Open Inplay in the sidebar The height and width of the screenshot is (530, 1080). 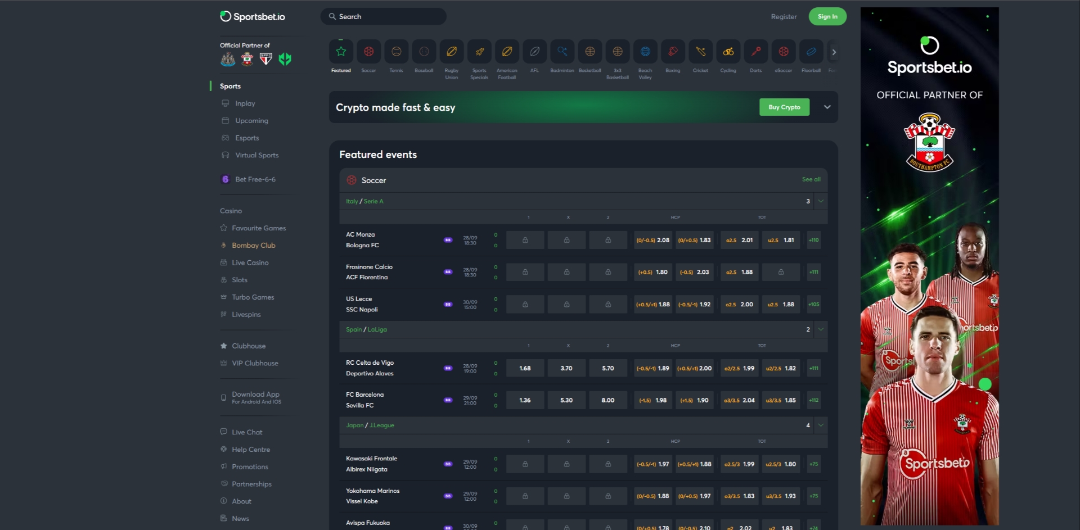tap(245, 103)
